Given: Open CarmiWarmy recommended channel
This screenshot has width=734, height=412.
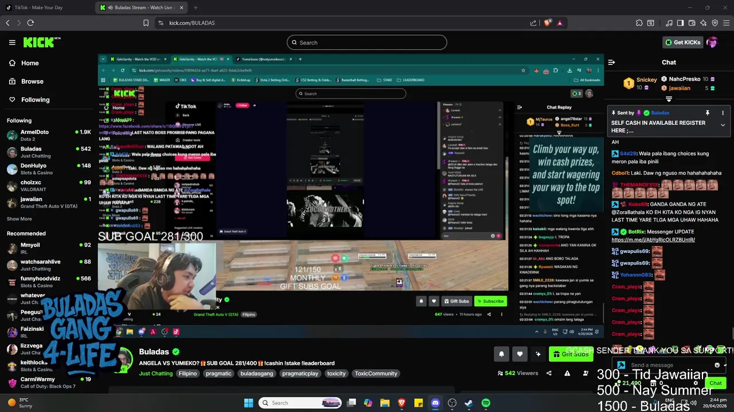Looking at the screenshot, I should point(49,382).
